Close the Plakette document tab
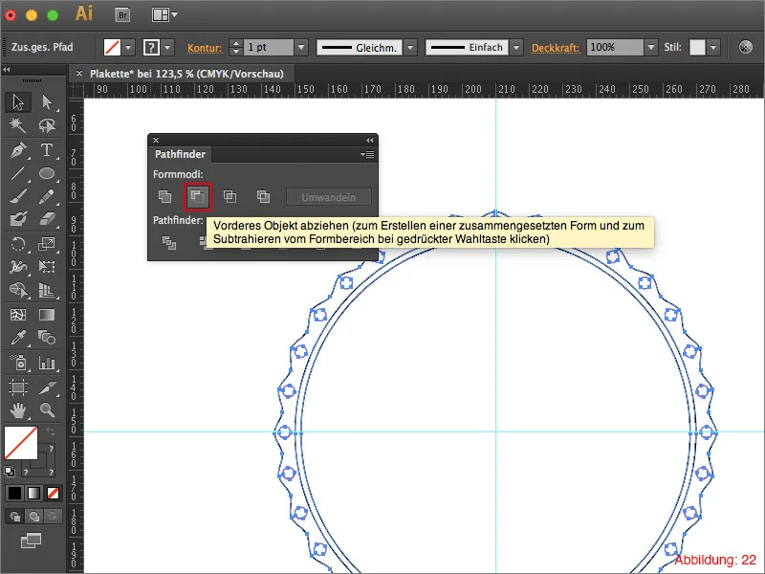765x574 pixels. pyautogui.click(x=79, y=74)
